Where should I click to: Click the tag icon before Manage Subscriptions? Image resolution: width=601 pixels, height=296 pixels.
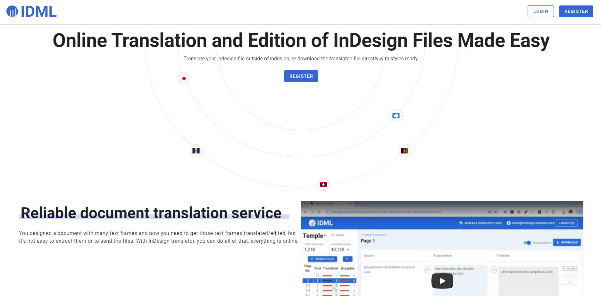click(461, 223)
